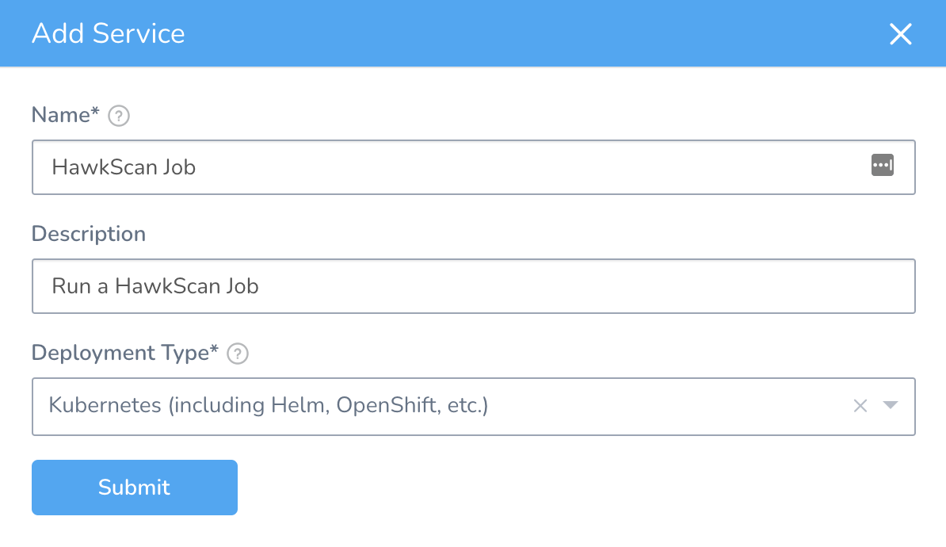This screenshot has width=946, height=547.
Task: Click empty area right of Submit button
Action: [x=555, y=488]
